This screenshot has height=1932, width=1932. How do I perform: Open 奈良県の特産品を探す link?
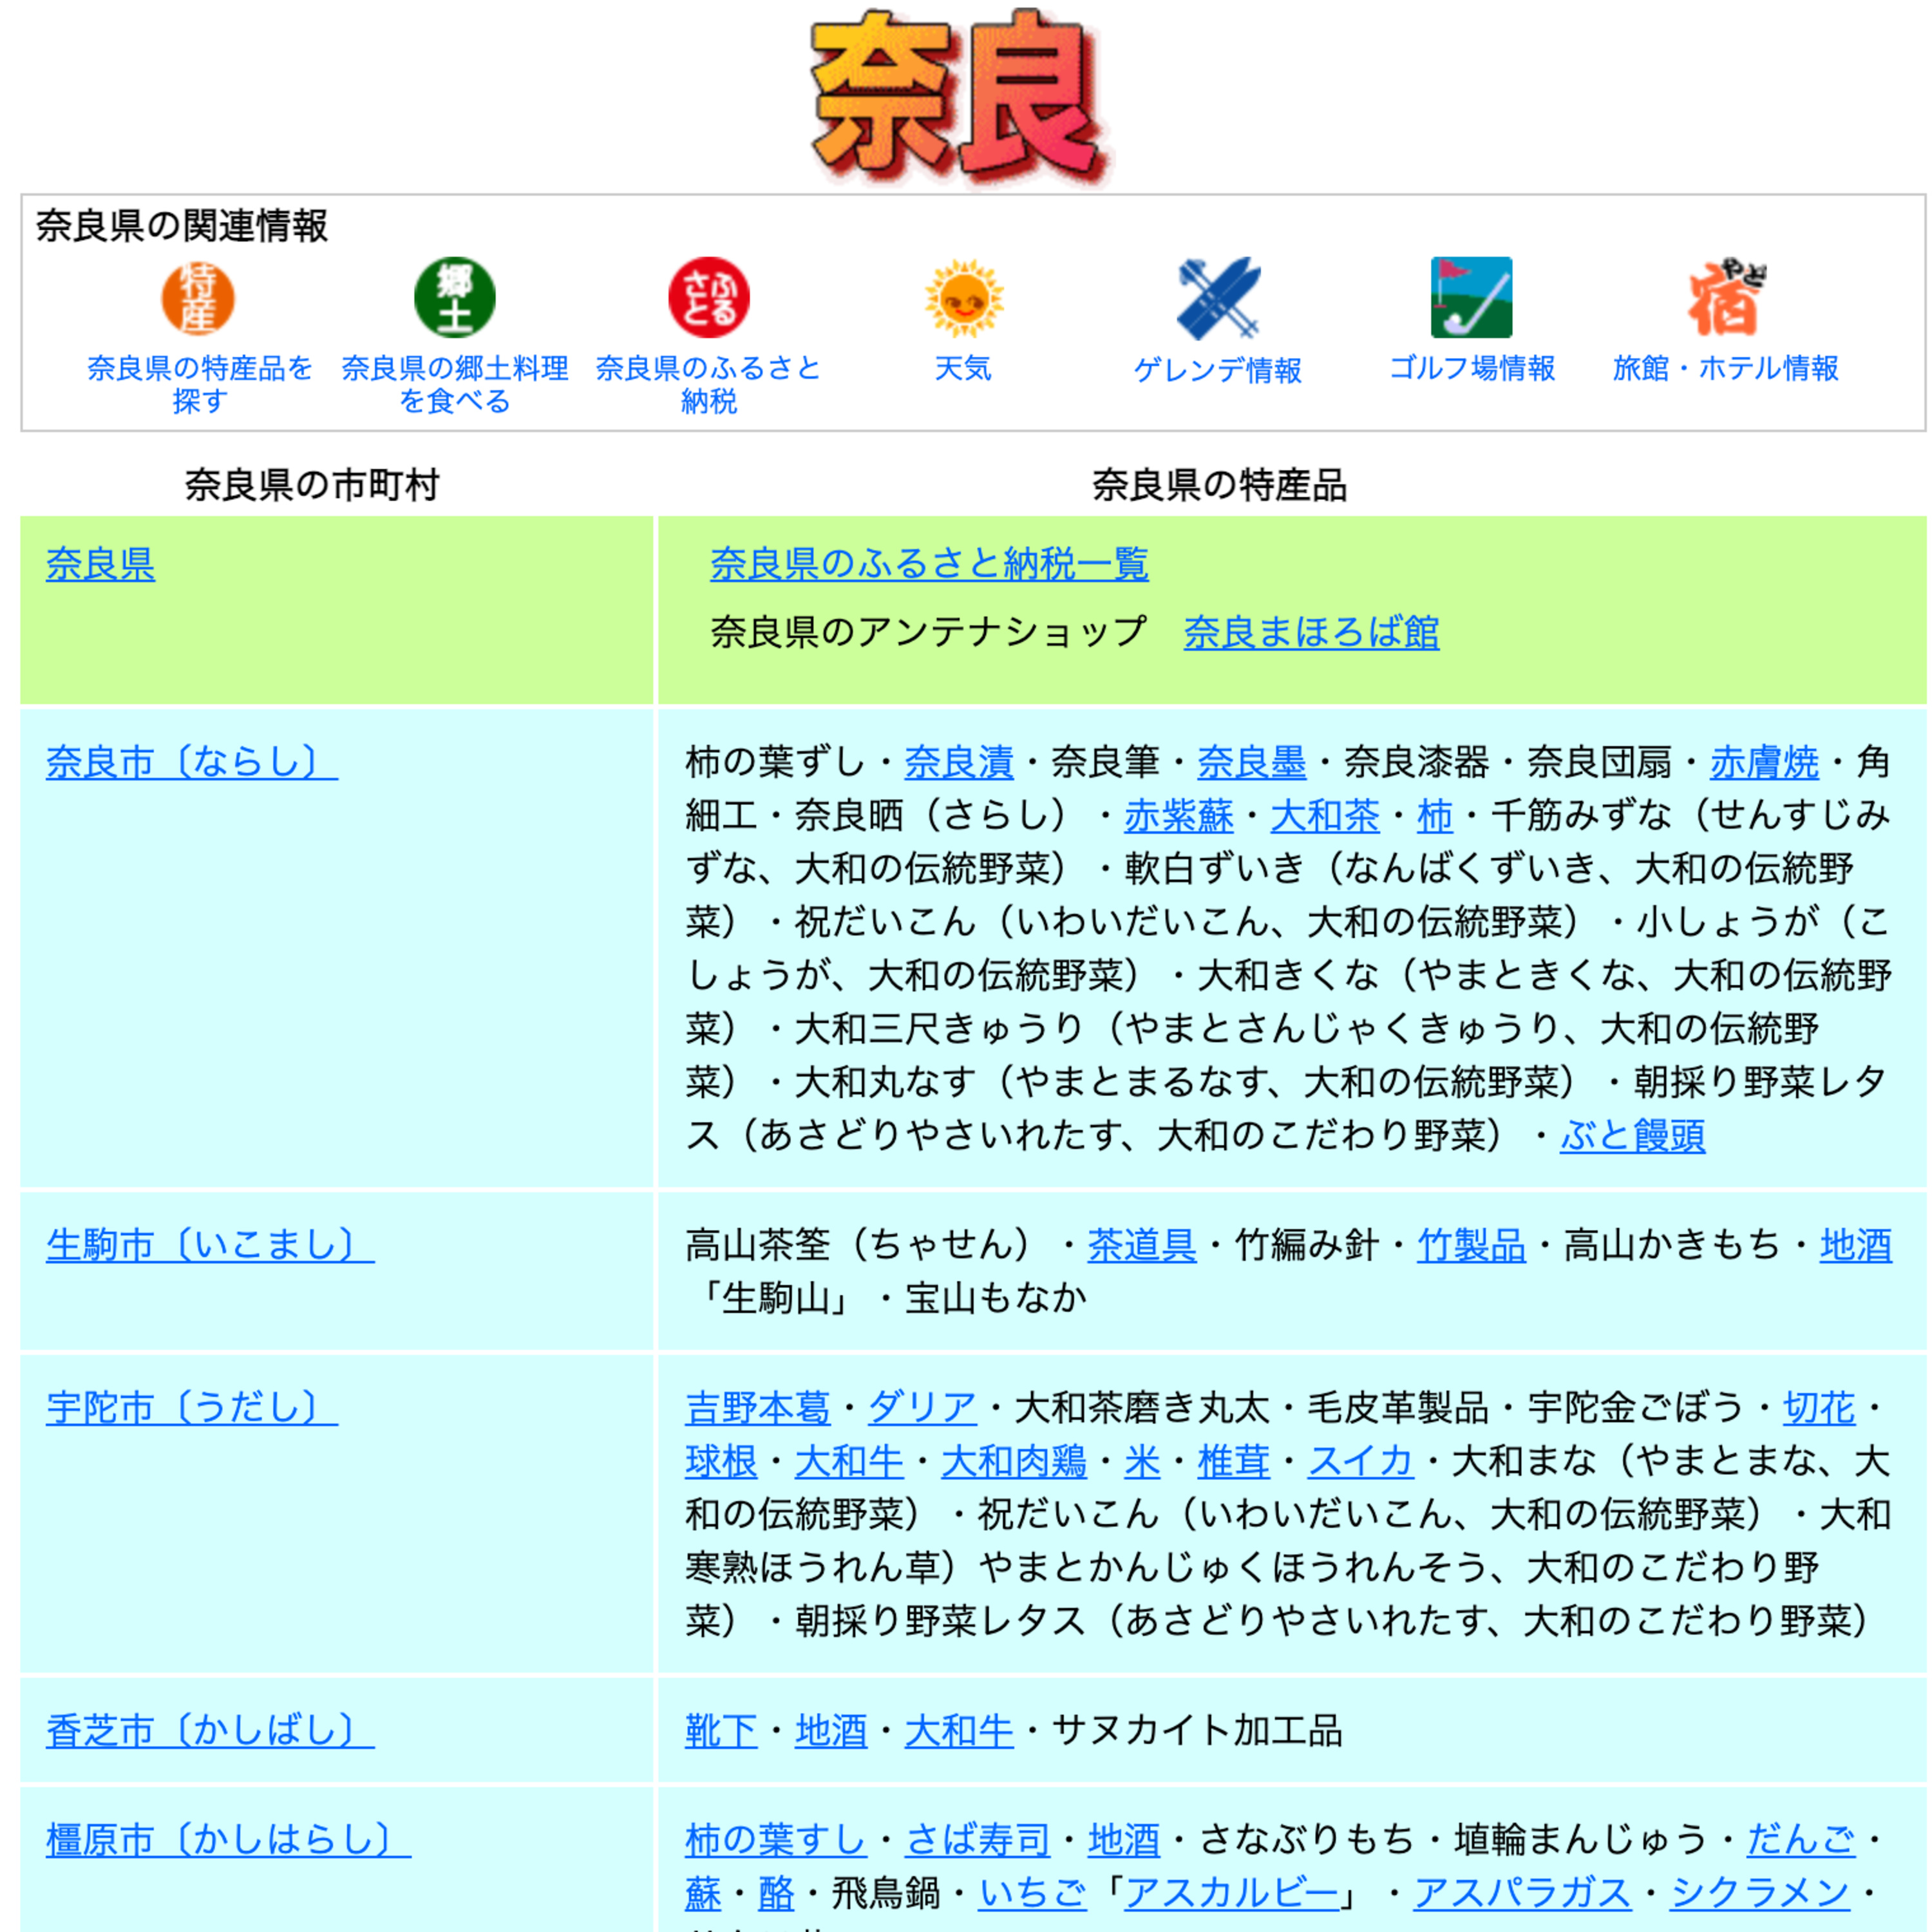click(x=200, y=384)
